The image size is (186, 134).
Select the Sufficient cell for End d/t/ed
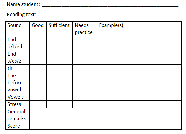(x=59, y=43)
